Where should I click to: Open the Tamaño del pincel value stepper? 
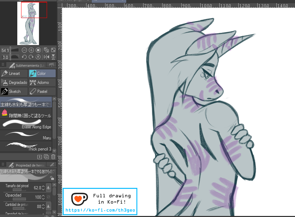click(x=43, y=188)
